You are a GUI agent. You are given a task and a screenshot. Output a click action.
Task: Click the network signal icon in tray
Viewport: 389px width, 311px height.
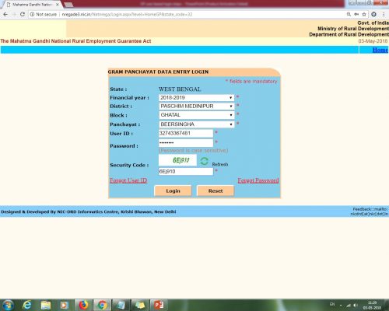[x=349, y=306]
